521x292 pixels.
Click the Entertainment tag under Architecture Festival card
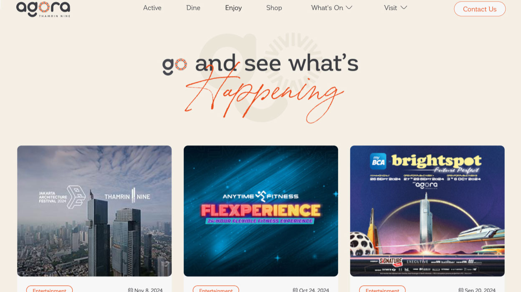(49, 289)
